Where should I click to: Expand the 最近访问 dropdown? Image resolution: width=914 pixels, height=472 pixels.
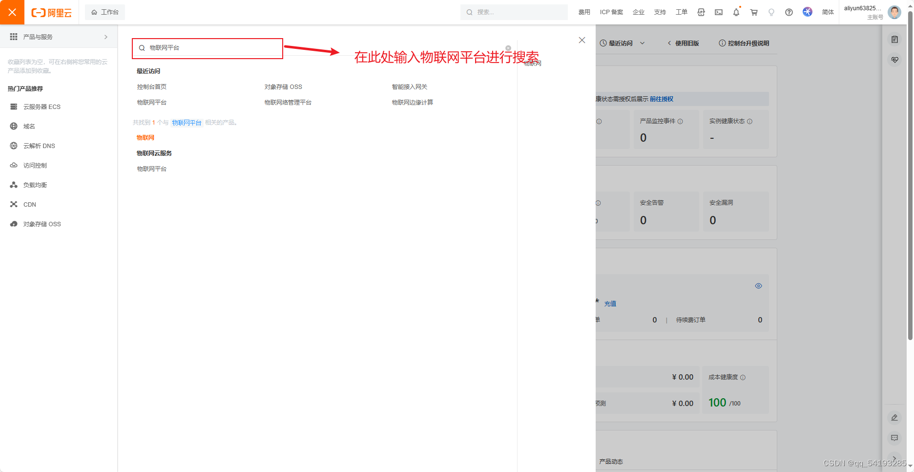(623, 43)
